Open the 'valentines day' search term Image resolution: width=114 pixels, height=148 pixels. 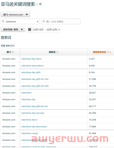point(28,99)
